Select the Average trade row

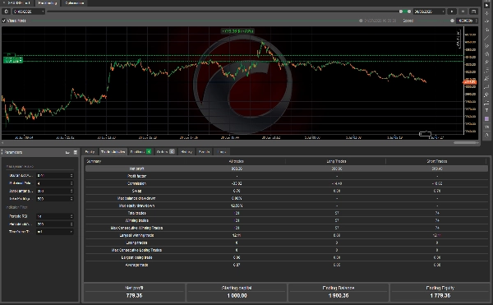287,265
